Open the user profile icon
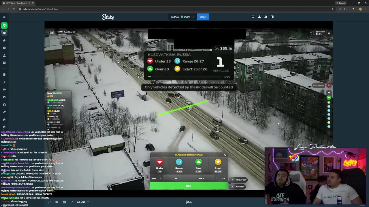Viewport: 369px width, 207px height. [259, 17]
